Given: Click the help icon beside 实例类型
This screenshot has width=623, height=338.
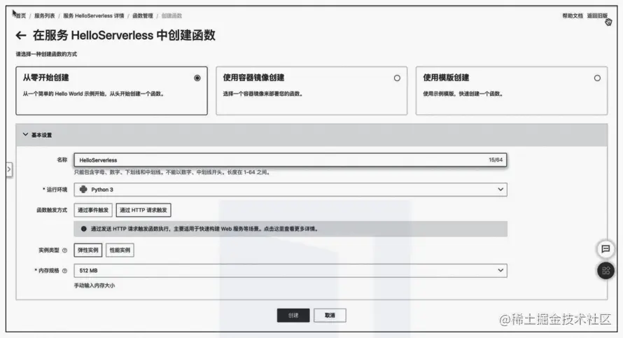Looking at the screenshot, I should (65, 251).
